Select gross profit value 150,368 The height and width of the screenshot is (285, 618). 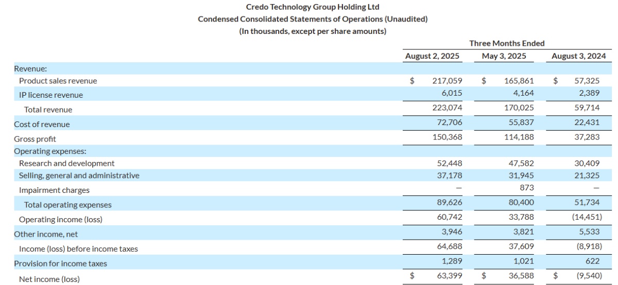(x=448, y=137)
